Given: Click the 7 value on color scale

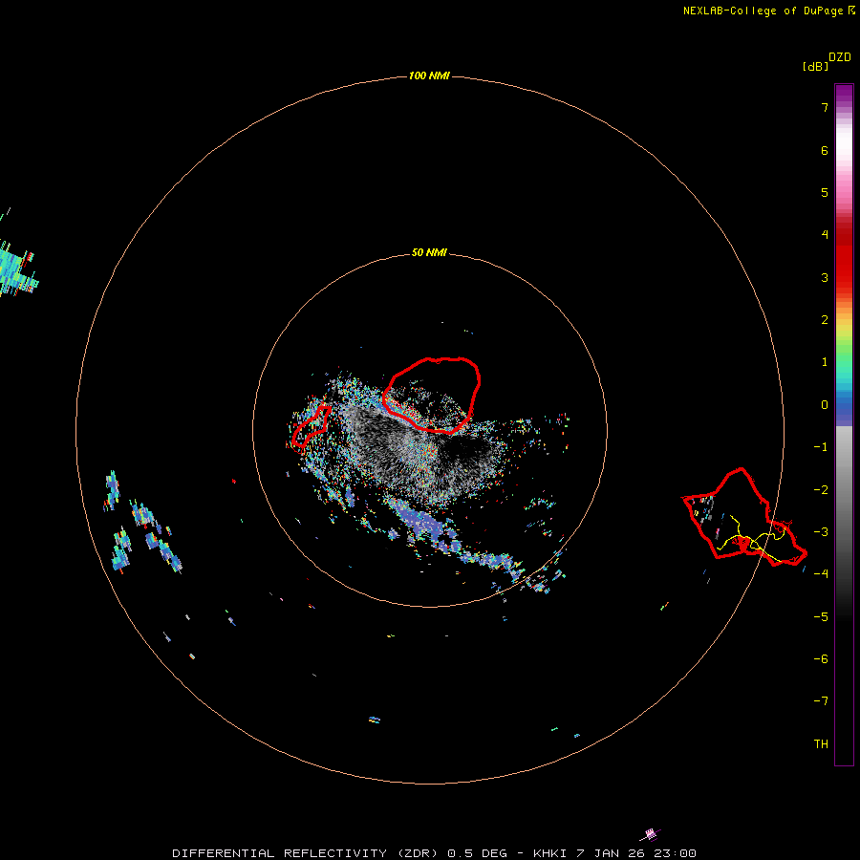Looking at the screenshot, I should tap(825, 107).
